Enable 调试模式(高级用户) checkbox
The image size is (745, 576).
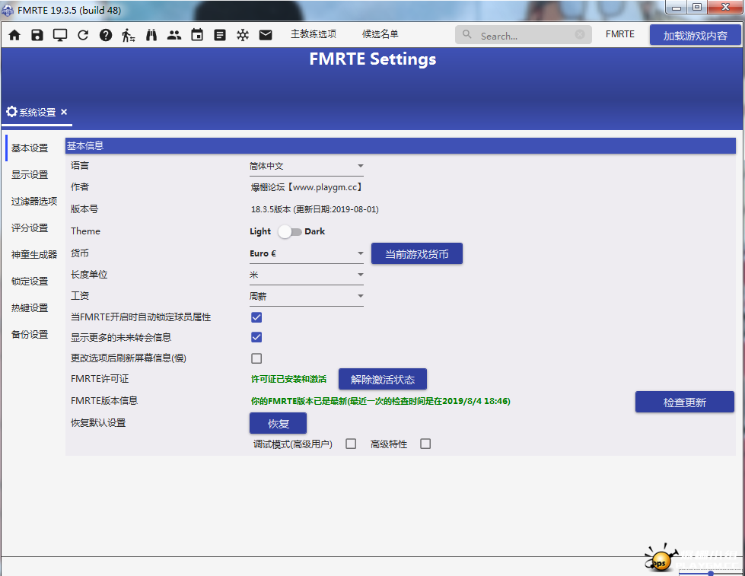351,444
